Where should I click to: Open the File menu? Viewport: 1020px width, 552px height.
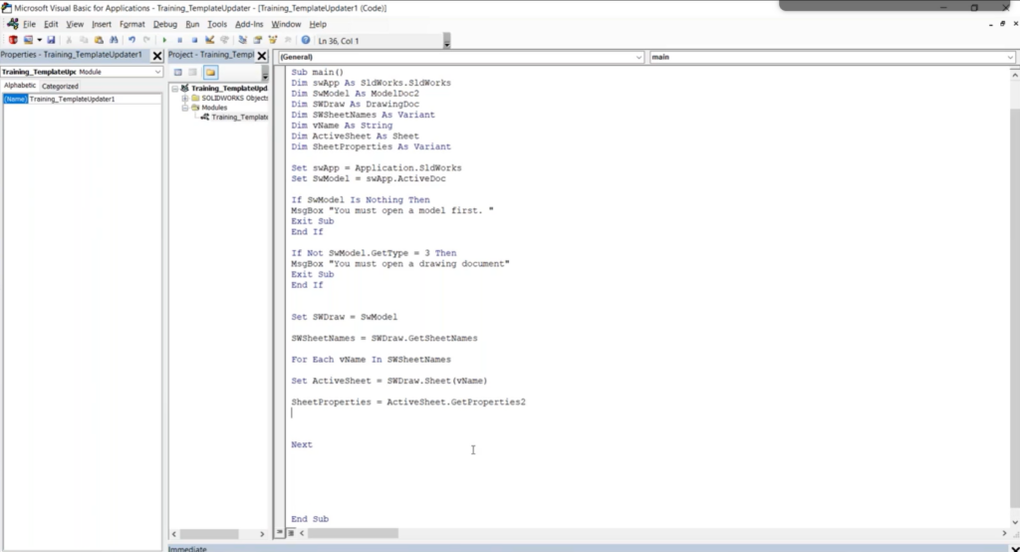pos(29,24)
